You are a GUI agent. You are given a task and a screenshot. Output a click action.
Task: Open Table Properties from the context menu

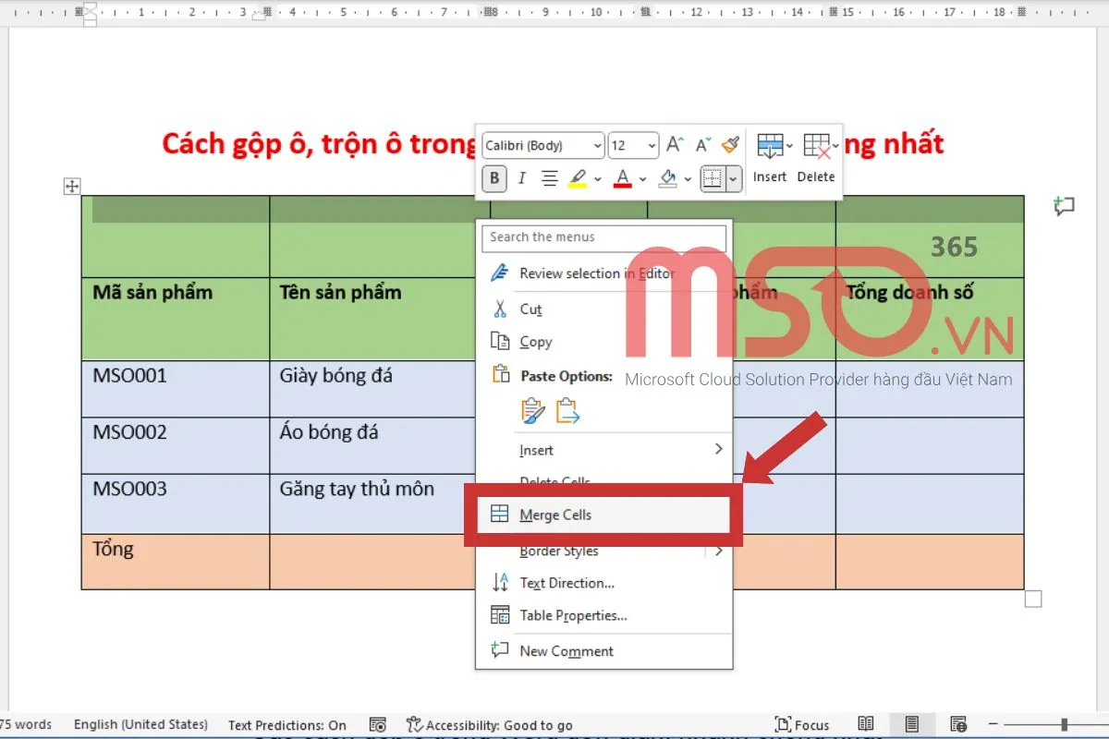click(x=573, y=615)
